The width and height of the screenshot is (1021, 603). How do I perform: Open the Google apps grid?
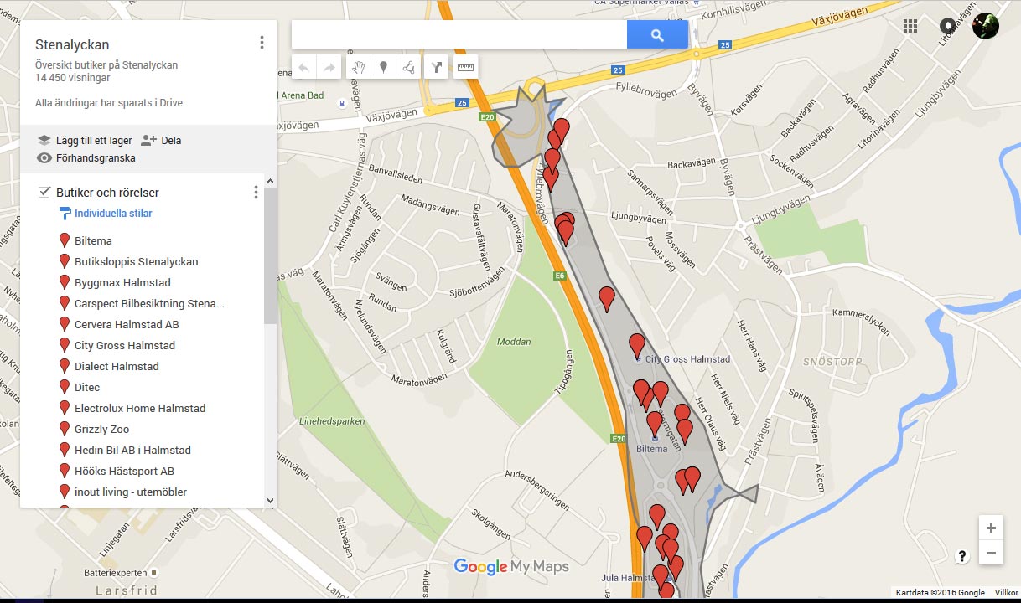click(910, 26)
